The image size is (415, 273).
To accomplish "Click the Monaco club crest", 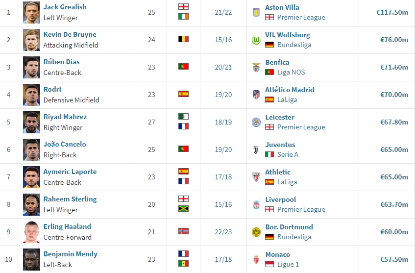I will click(256, 259).
